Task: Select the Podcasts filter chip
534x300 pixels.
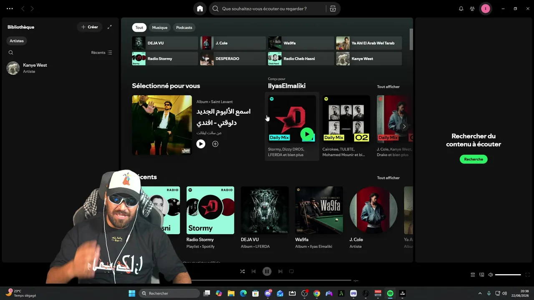Action: click(184, 27)
